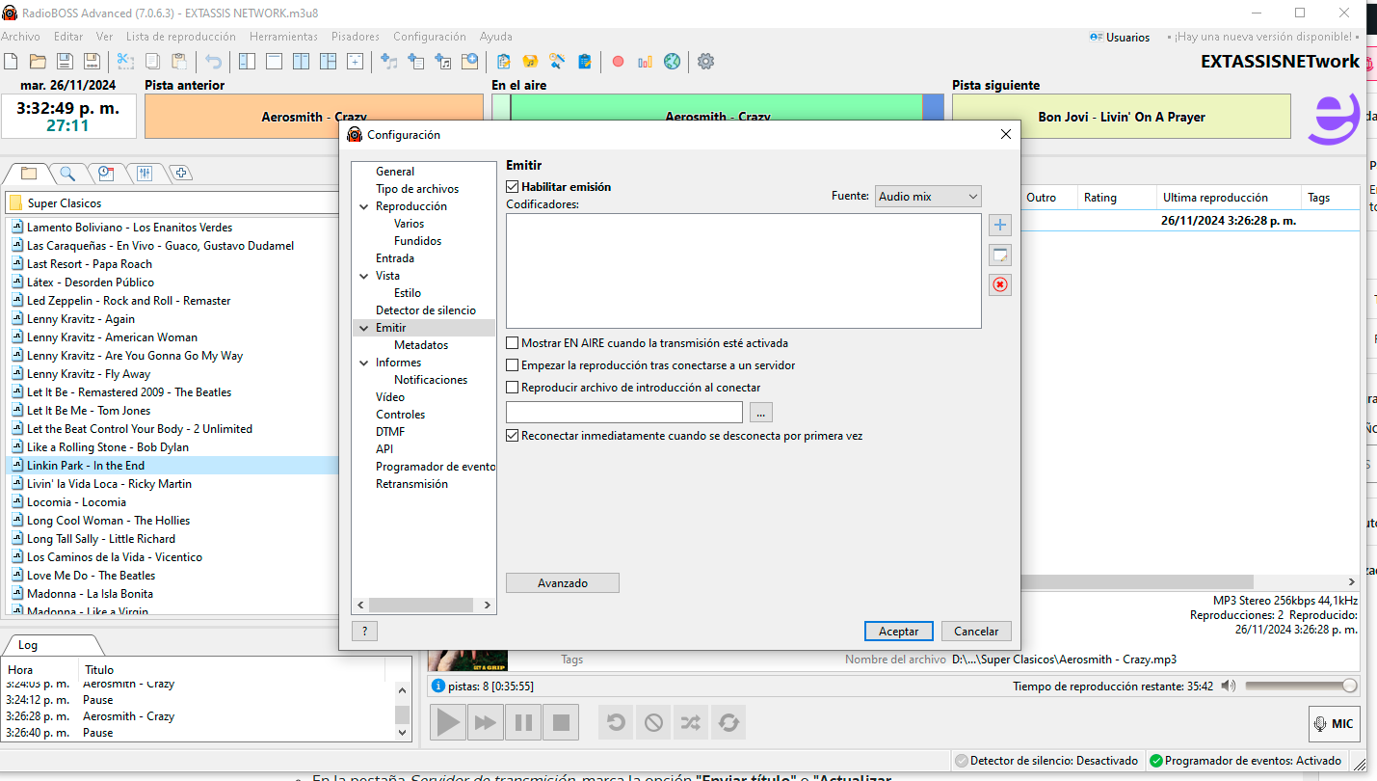Screen dimensions: 1377x781
Task: Uncheck Reconectar inmediatamente option
Action: coord(512,435)
